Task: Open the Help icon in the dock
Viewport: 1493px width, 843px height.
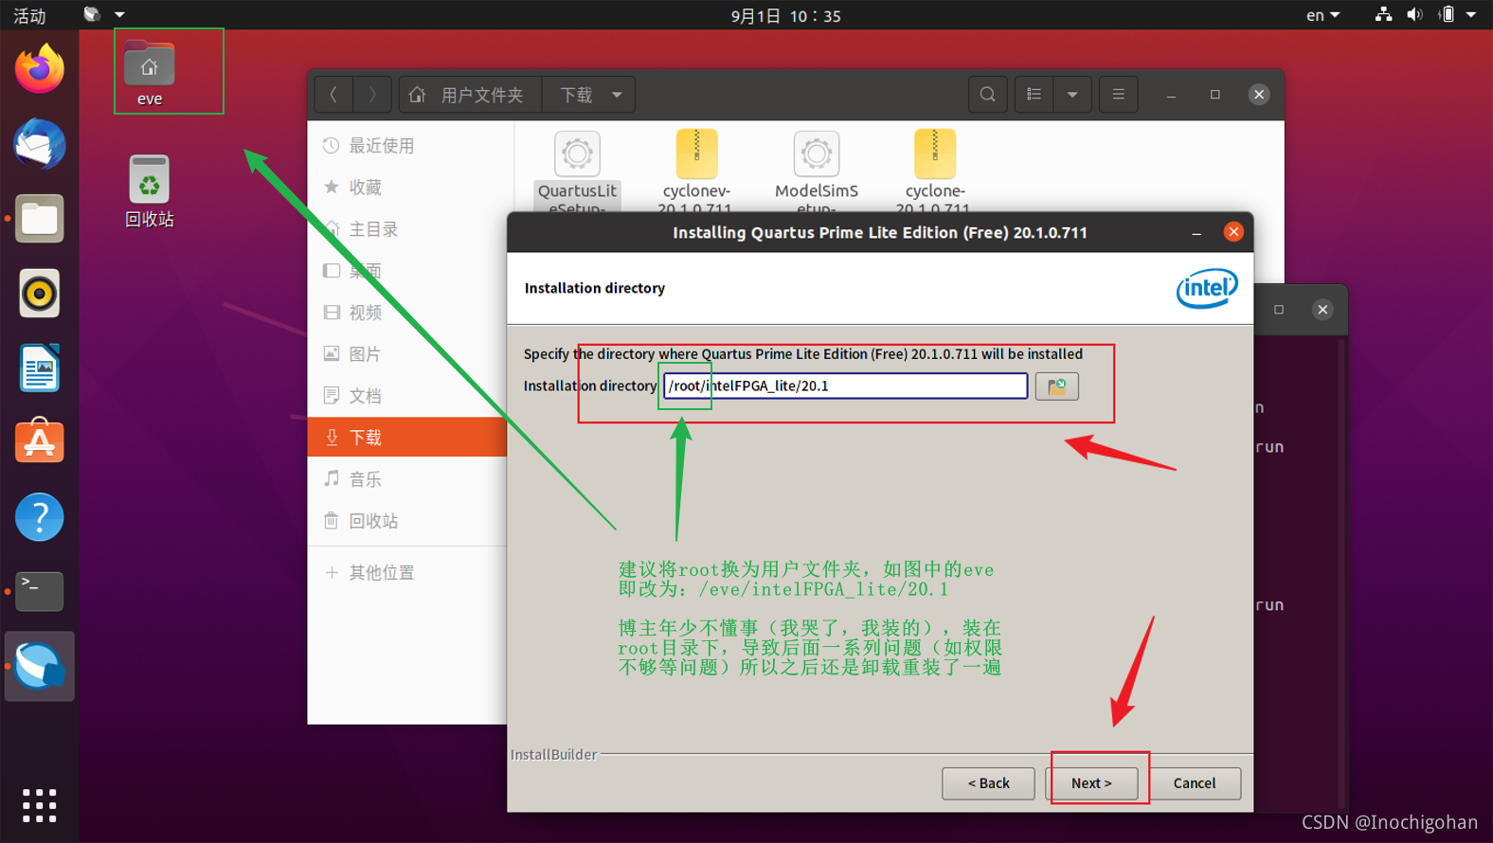Action: click(39, 517)
